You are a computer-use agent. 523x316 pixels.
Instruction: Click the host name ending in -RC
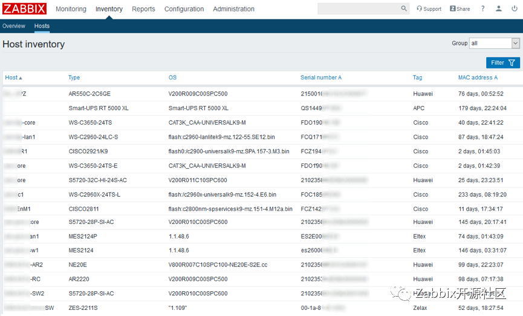tap(22, 279)
